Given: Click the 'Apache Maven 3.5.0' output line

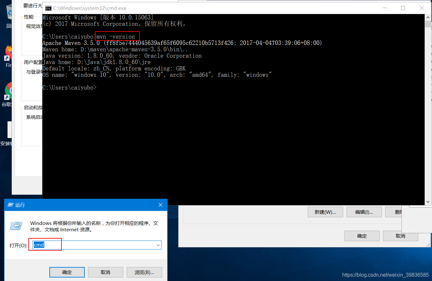Looking at the screenshot, I should point(182,43).
